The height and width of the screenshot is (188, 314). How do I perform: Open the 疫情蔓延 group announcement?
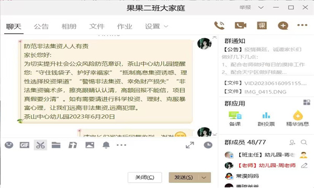[x=263, y=61]
